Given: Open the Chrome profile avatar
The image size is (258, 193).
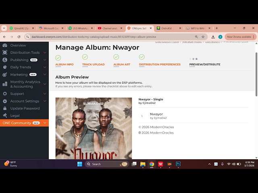Looking at the screenshot, I should coord(221,37).
